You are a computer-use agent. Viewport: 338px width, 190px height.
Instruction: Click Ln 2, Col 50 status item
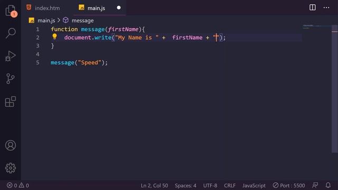tap(154, 185)
